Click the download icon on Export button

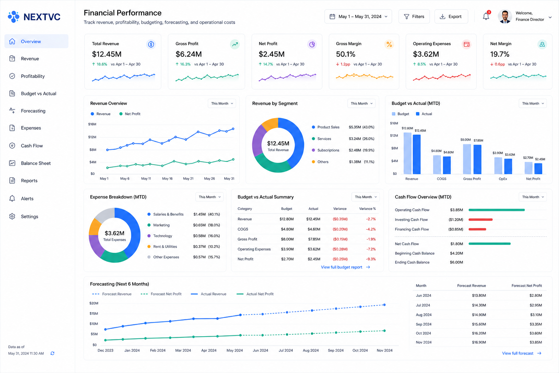pos(443,16)
